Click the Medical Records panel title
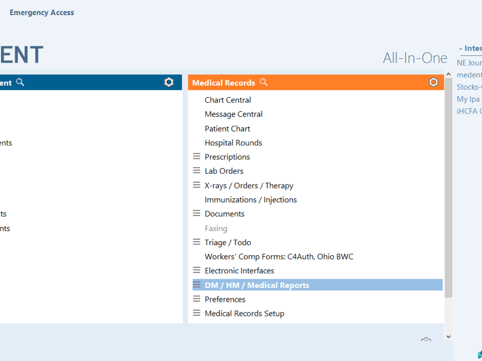Image resolution: width=482 pixels, height=361 pixels. coord(224,83)
